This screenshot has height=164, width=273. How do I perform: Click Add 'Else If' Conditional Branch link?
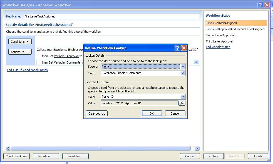(27, 70)
